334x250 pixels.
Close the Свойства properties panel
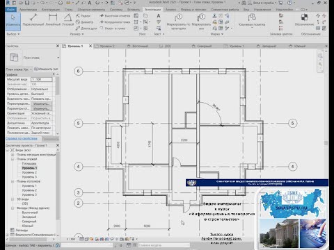58,46
